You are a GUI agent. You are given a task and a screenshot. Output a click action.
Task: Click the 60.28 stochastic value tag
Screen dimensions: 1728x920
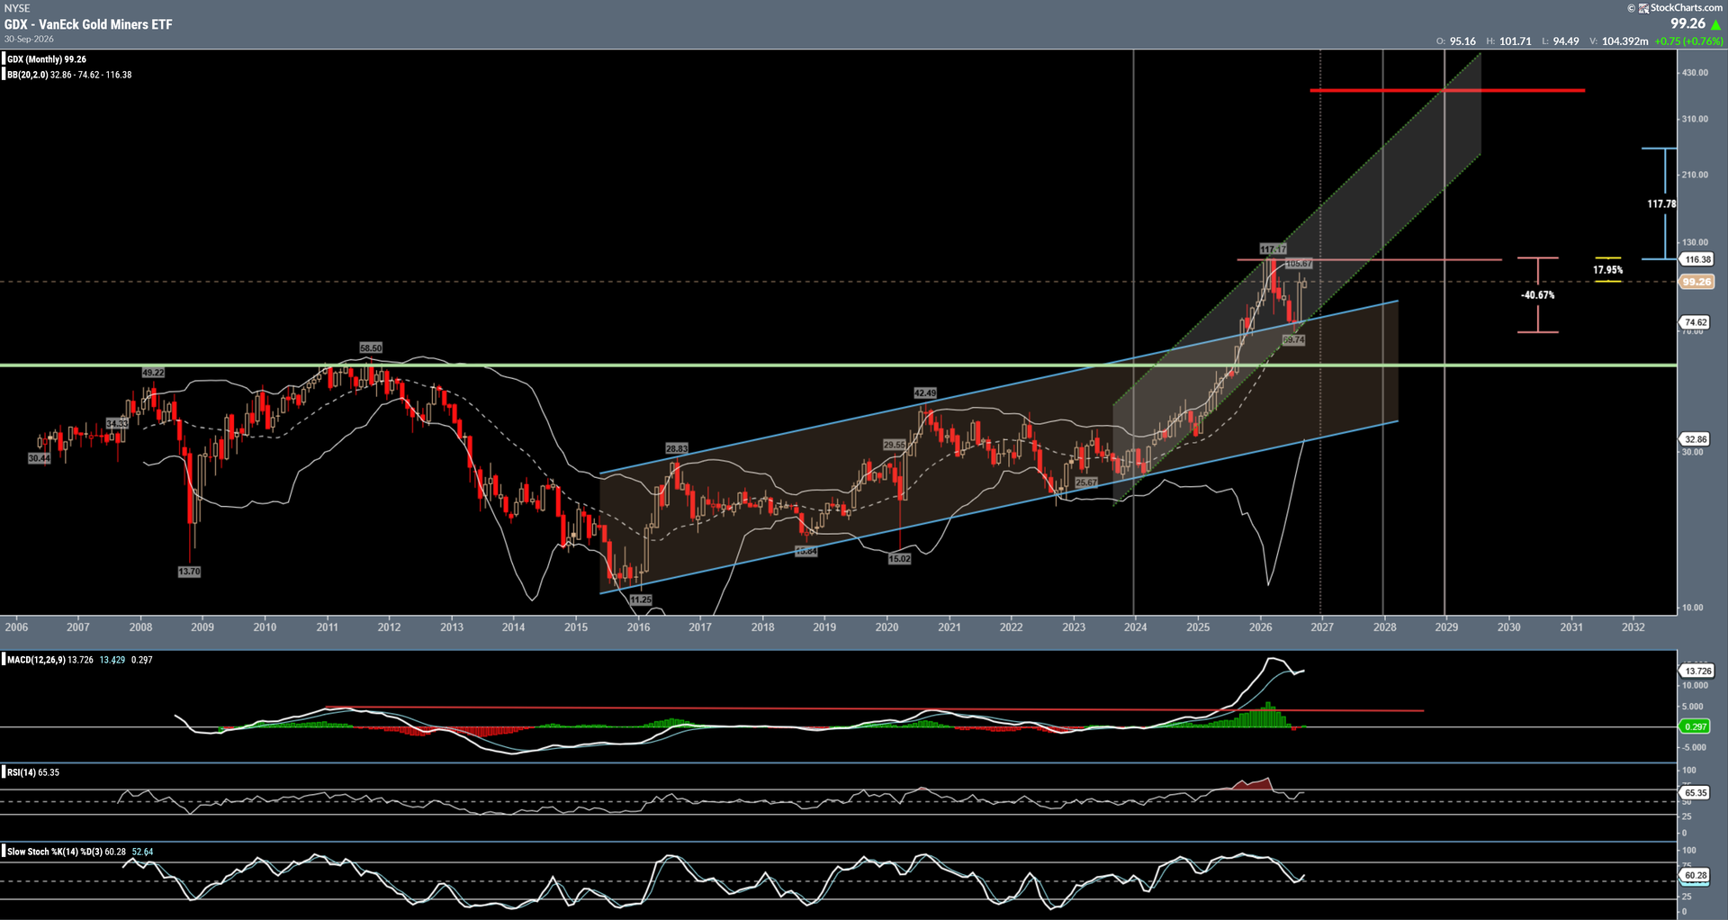point(1696,875)
